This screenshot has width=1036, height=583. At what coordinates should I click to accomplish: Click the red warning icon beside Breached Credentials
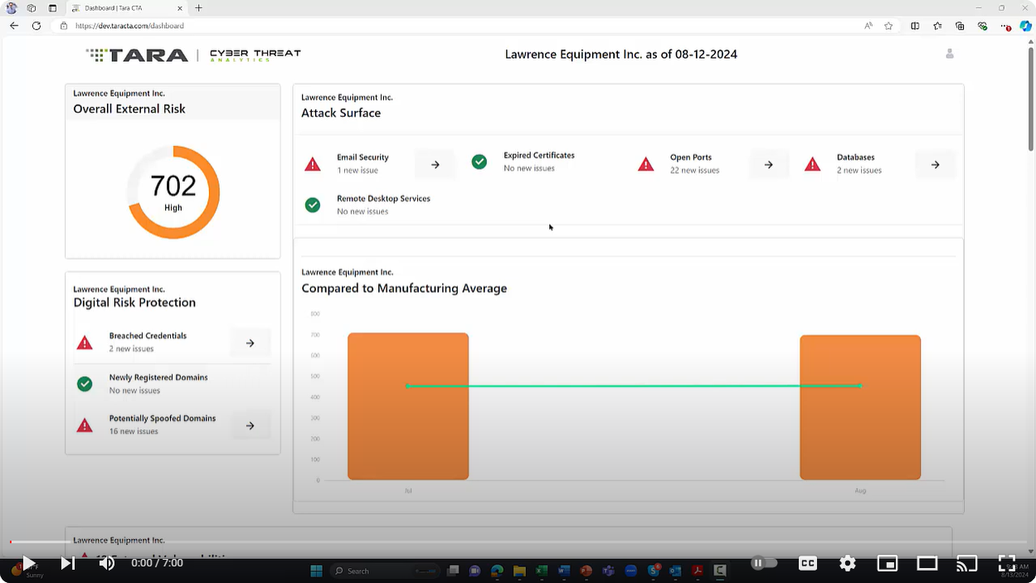click(85, 343)
